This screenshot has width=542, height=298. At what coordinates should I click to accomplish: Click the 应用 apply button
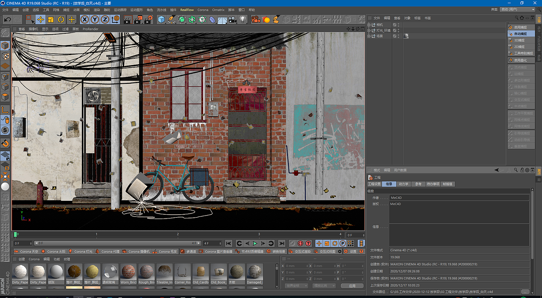352,286
